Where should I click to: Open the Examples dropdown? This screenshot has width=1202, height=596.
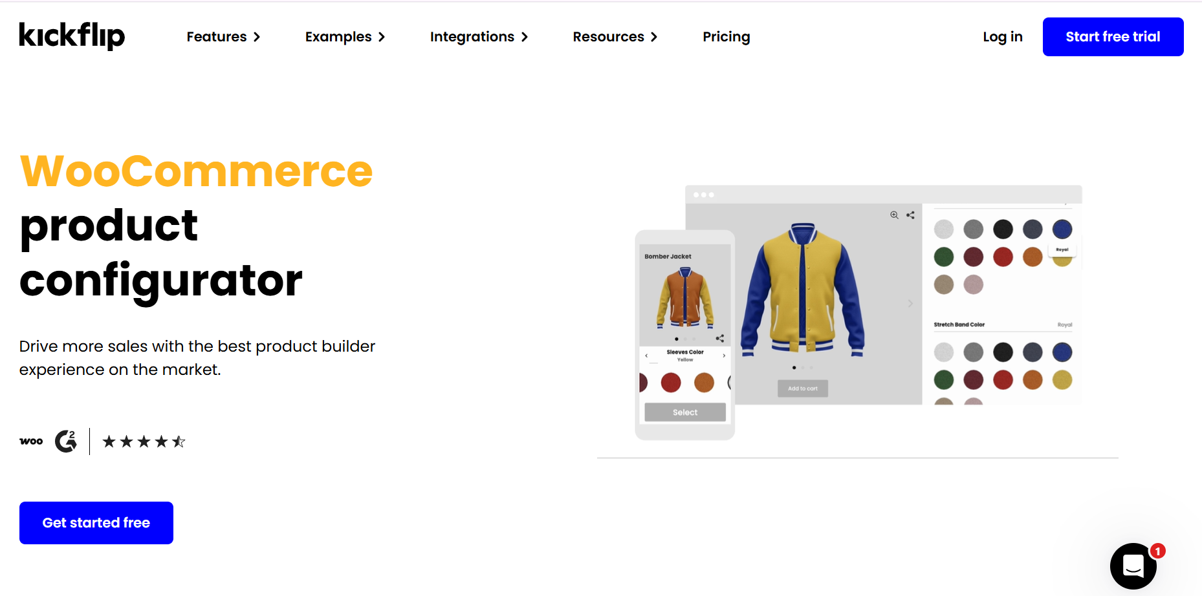tap(345, 37)
